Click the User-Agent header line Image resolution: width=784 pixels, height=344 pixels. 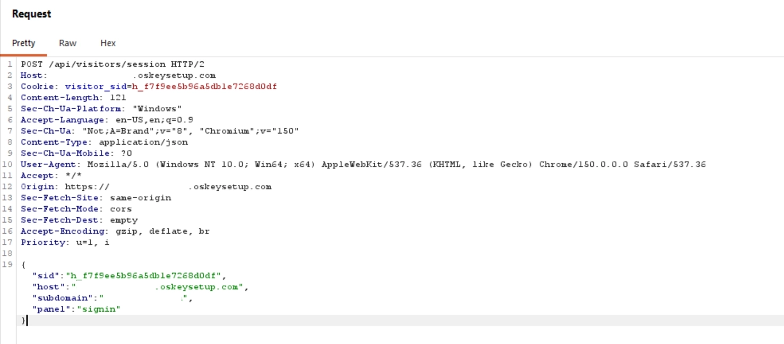[363, 164]
